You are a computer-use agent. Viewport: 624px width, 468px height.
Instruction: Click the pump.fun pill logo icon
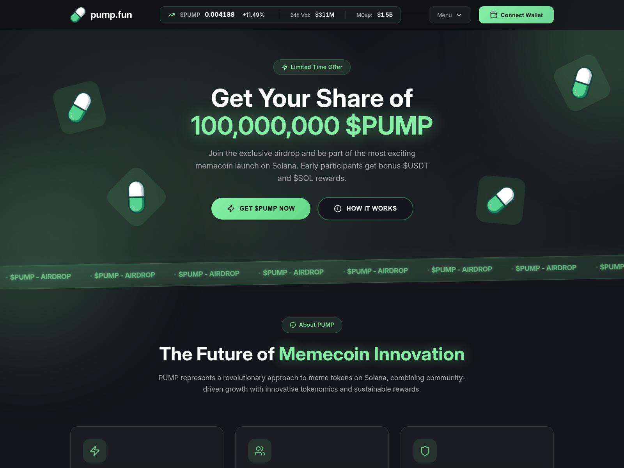pyautogui.click(x=78, y=15)
